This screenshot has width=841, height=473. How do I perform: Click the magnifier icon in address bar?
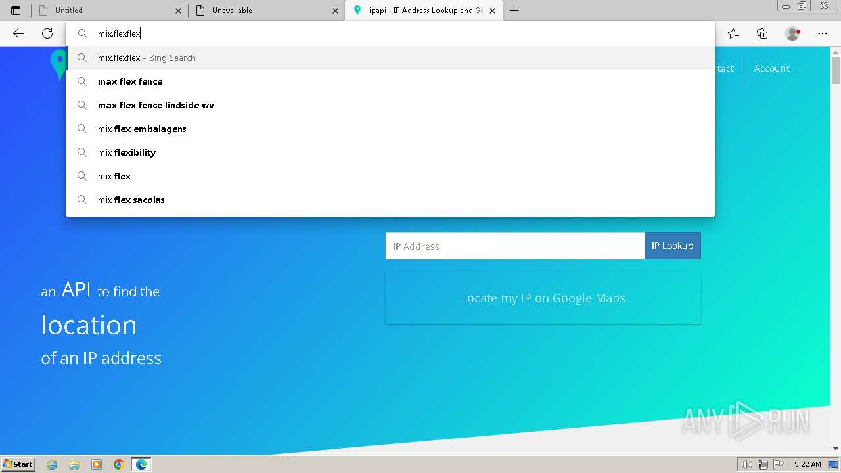83,34
